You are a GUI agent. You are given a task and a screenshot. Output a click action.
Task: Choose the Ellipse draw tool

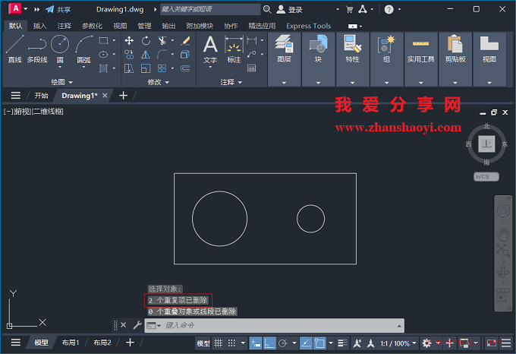(104, 55)
